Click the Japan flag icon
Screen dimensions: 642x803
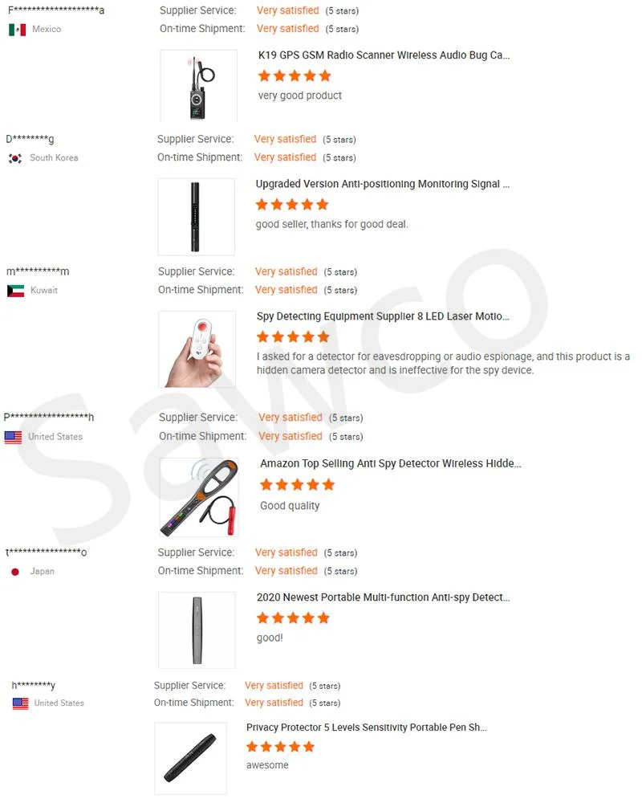15,572
